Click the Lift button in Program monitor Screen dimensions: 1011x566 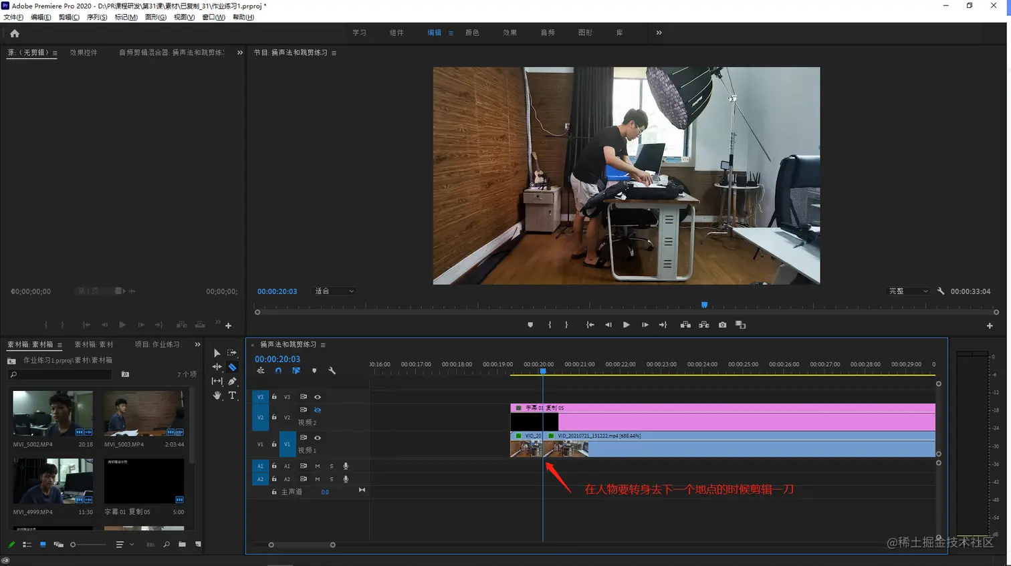685,325
